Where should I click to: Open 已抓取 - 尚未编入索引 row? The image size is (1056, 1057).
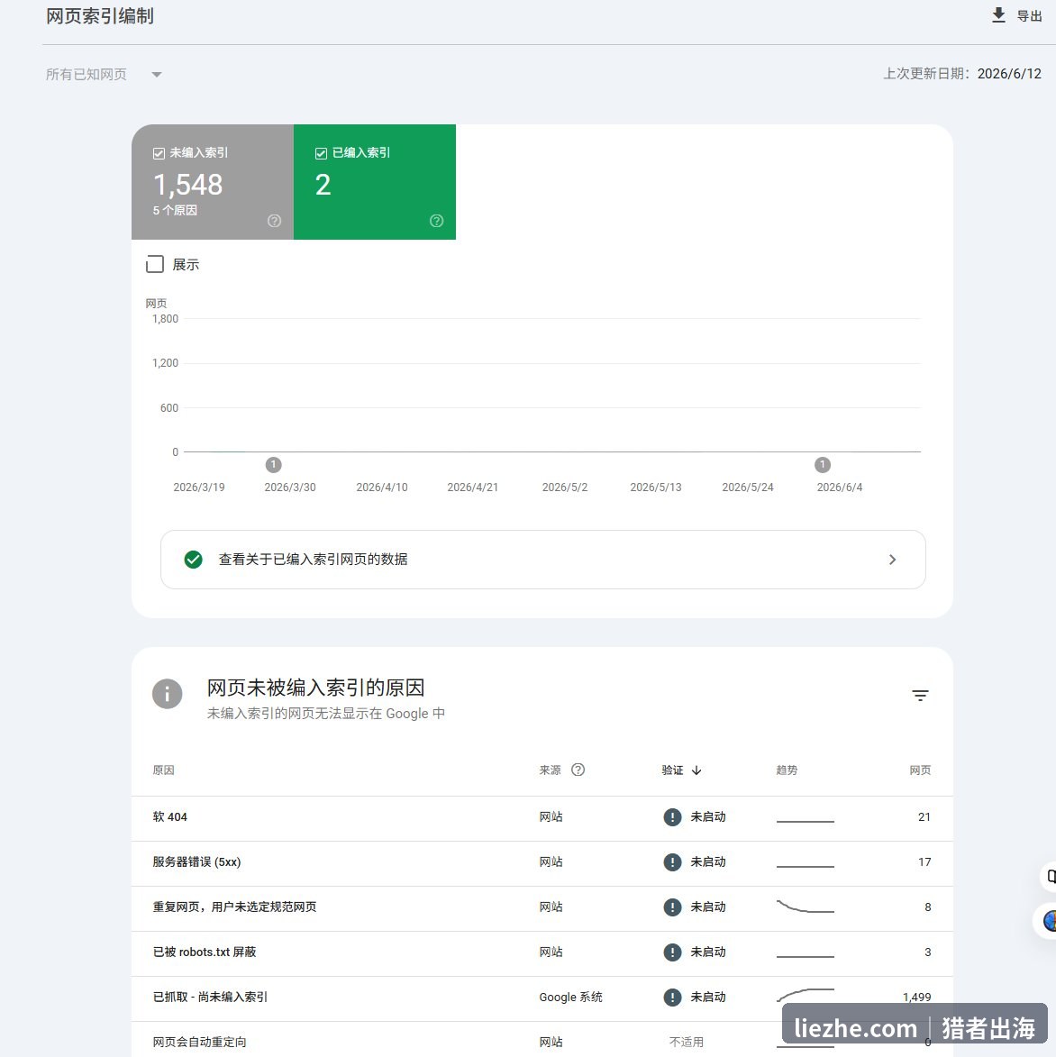[x=542, y=998]
